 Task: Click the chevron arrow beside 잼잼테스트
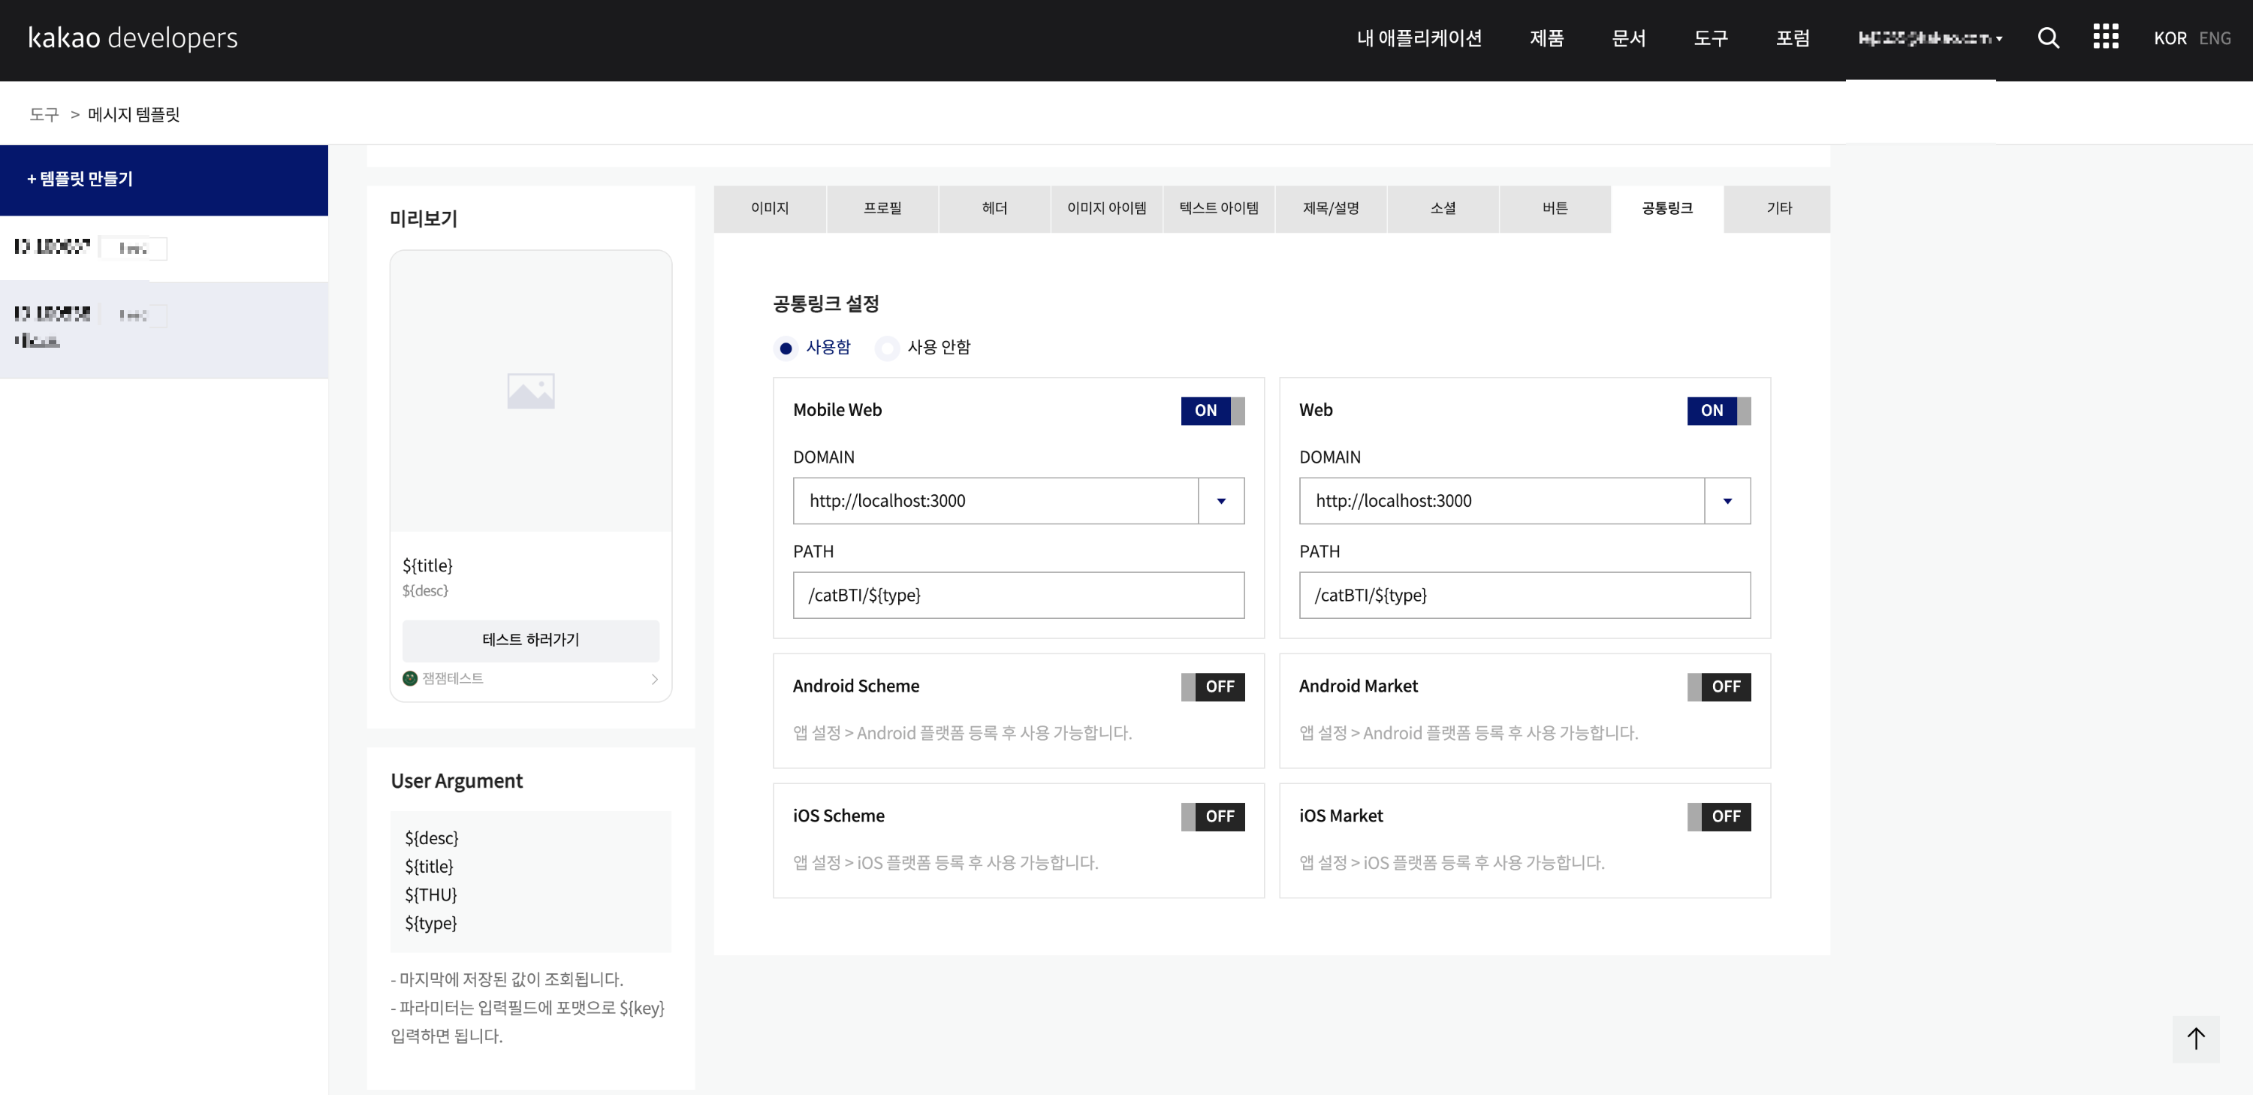click(x=654, y=679)
